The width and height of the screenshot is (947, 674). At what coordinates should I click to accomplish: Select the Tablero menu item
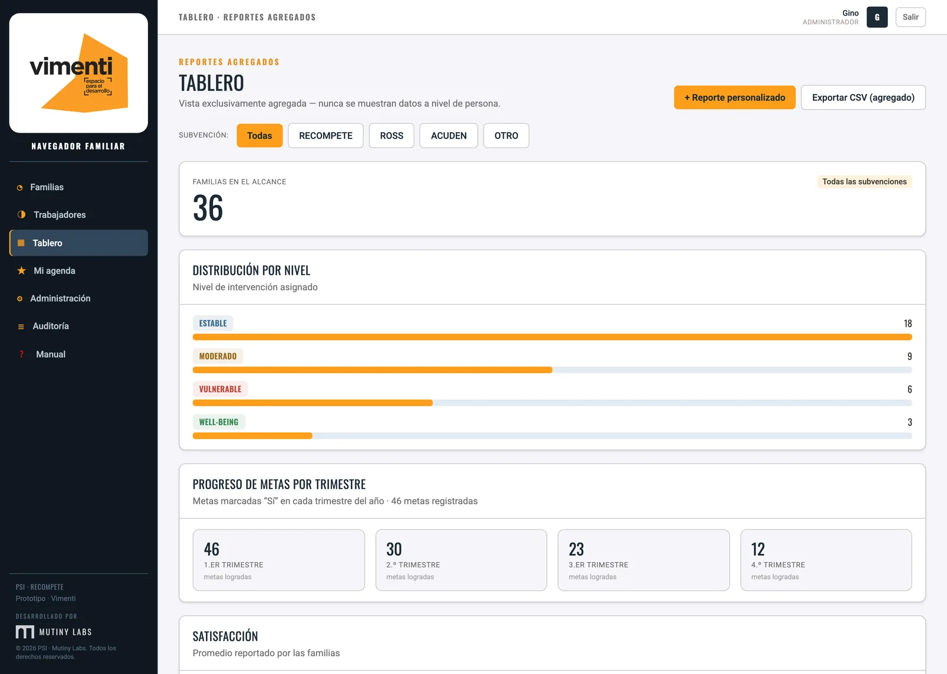[79, 243]
